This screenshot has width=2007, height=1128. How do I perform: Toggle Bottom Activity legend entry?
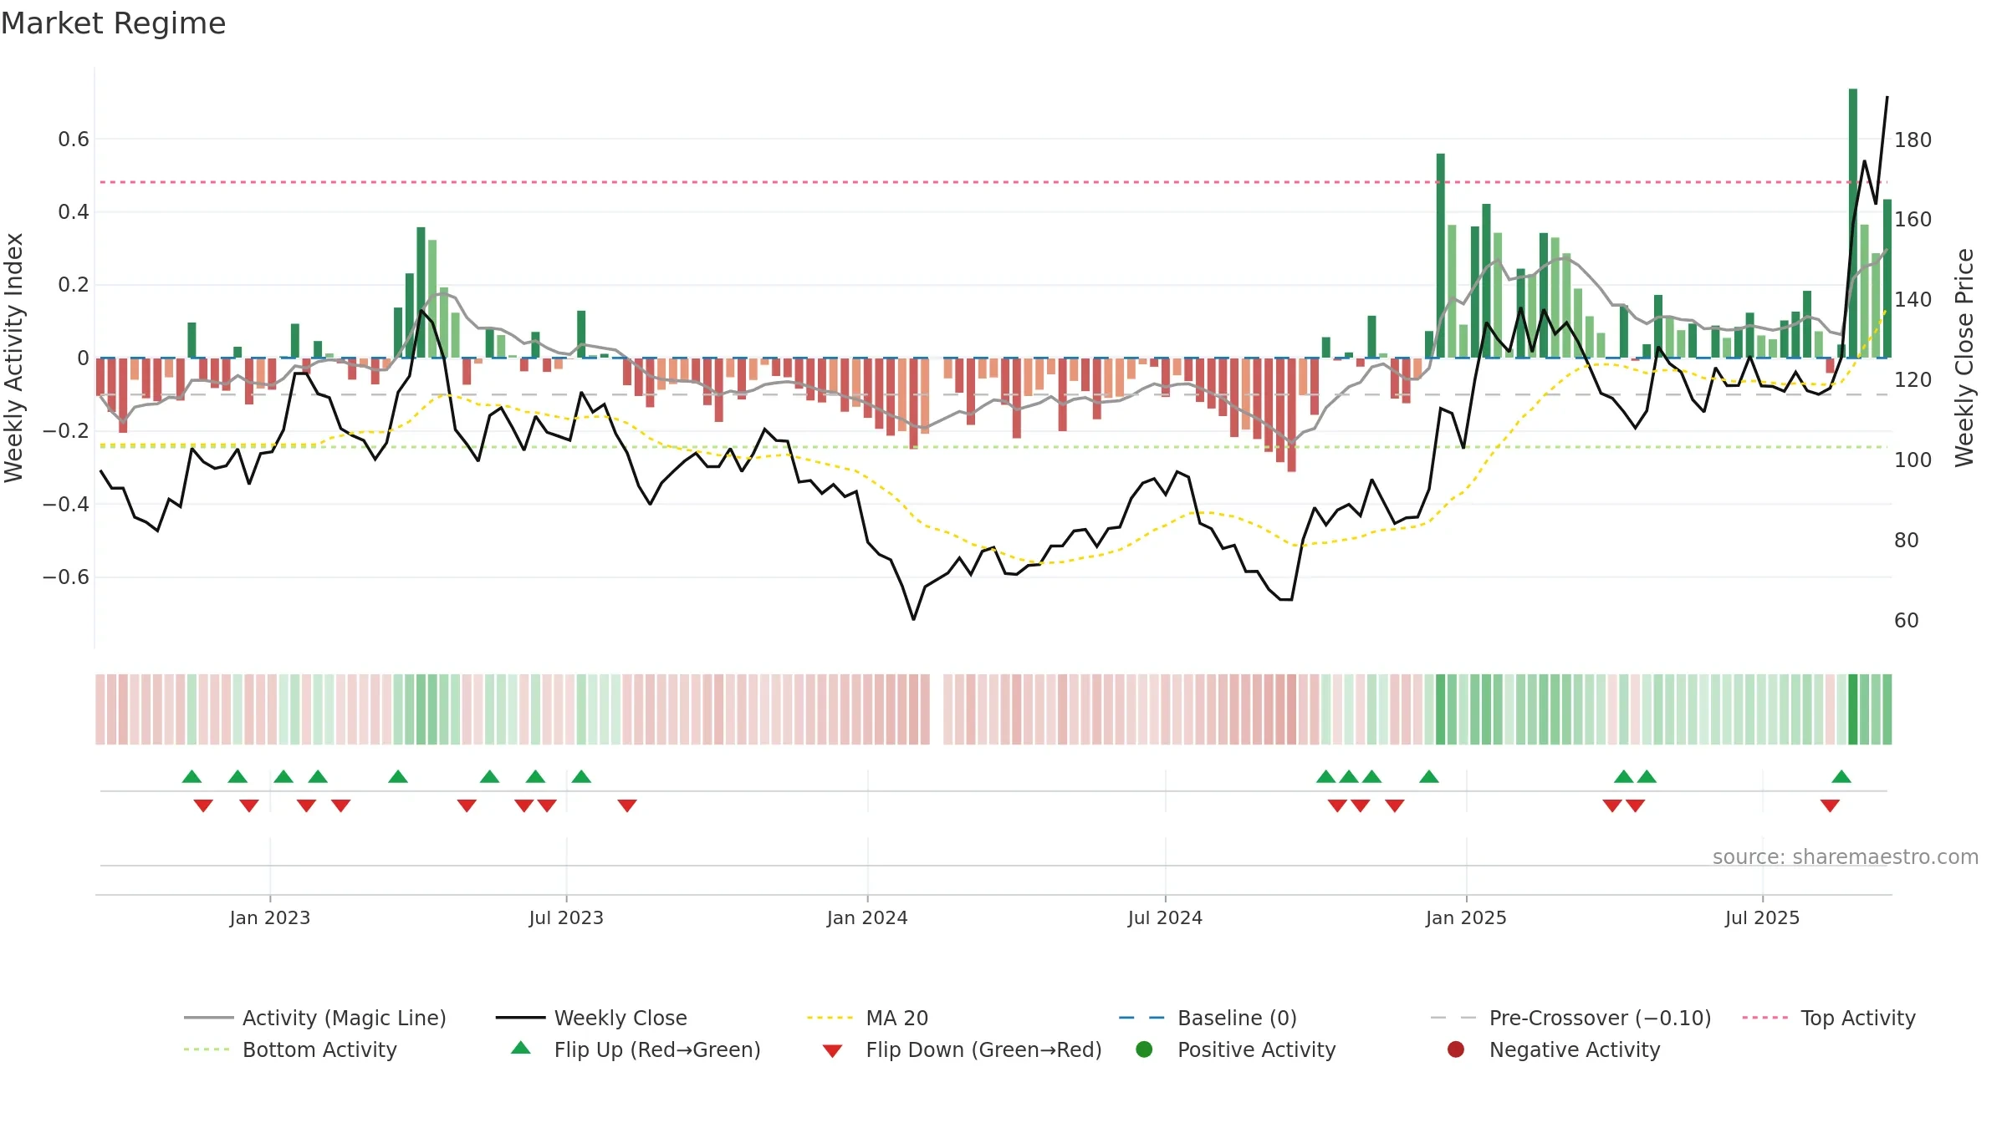[290, 1049]
